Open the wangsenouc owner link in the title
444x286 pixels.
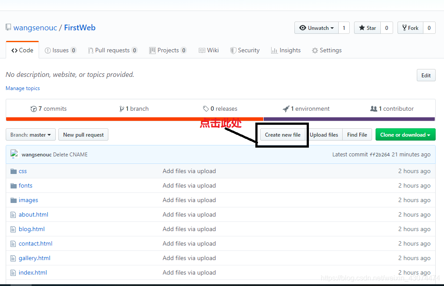(x=35, y=28)
